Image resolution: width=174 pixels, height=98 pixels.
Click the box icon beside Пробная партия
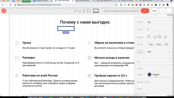pyautogui.click(x=89, y=76)
